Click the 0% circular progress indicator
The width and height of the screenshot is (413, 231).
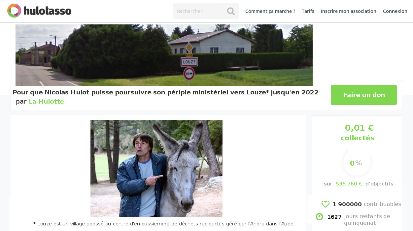coord(357,162)
